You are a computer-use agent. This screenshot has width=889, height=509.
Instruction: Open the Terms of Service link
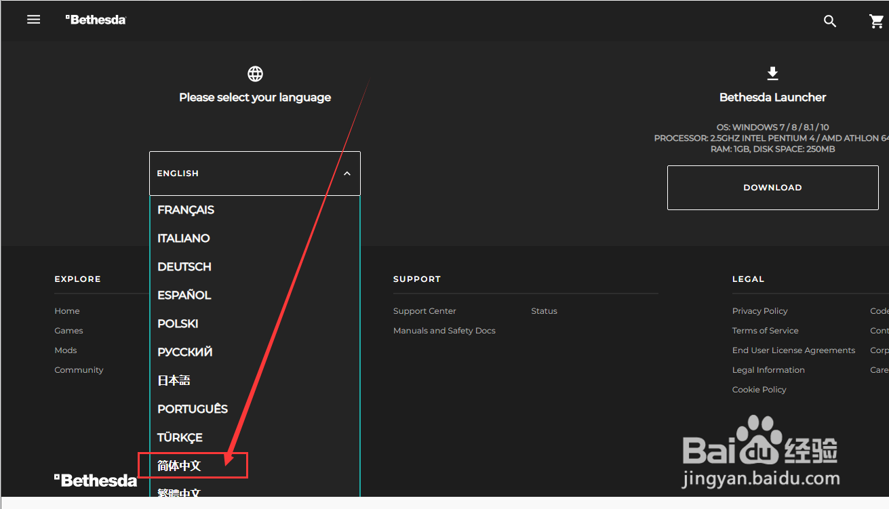[x=765, y=331]
